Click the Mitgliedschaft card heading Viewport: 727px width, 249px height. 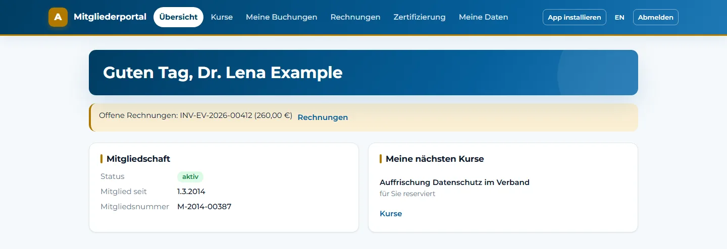pyautogui.click(x=138, y=159)
